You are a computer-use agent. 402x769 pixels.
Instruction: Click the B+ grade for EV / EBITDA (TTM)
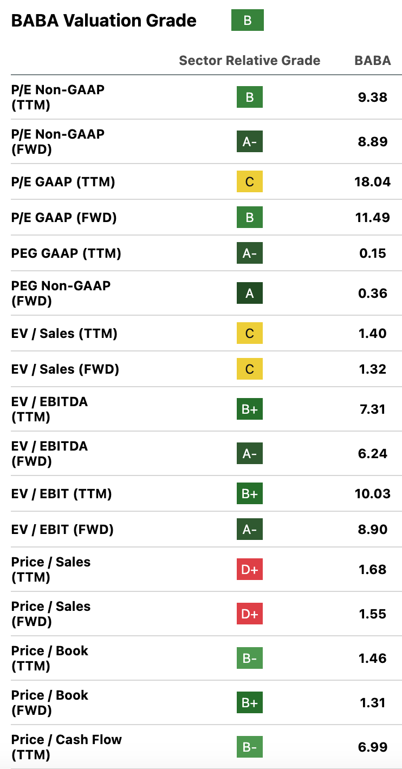(249, 409)
